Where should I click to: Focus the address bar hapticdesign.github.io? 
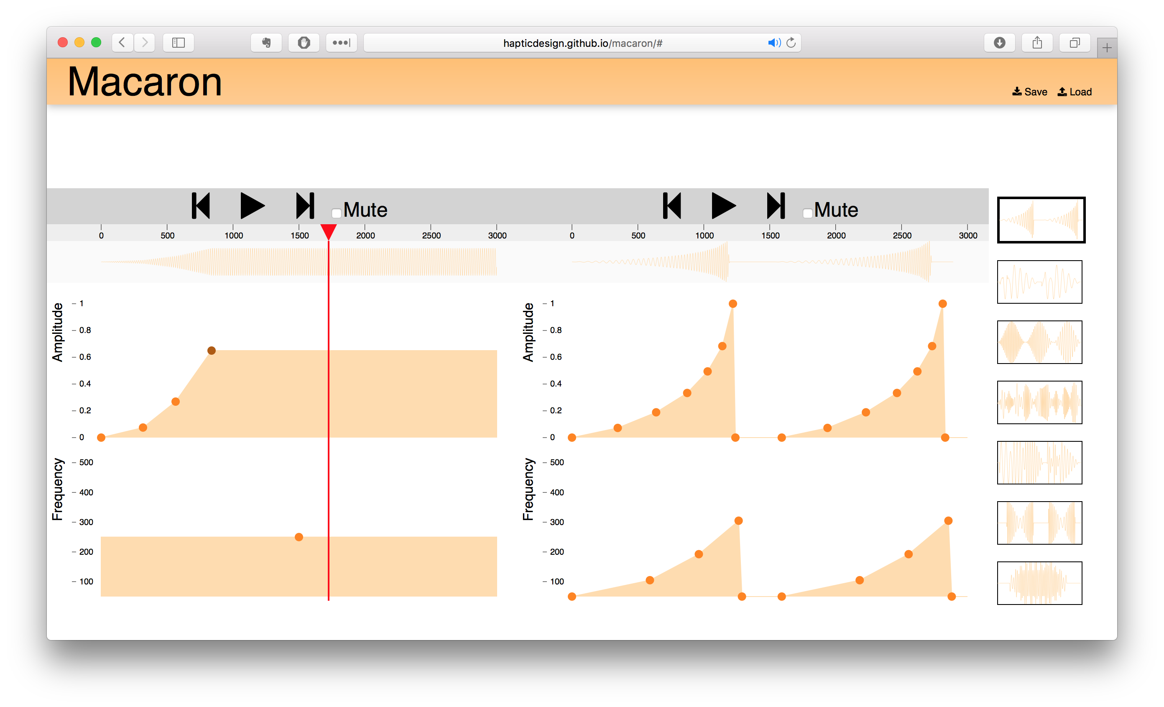click(582, 43)
